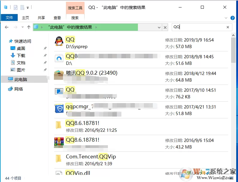238x182 pixels.
Task: Select the Com.Tencent.QQVip folder name
Action: click(x=91, y=157)
